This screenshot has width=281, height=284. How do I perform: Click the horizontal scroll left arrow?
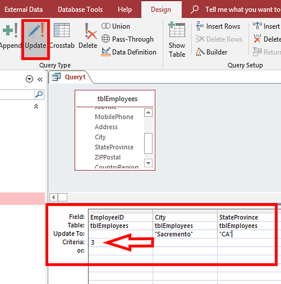click(x=54, y=197)
